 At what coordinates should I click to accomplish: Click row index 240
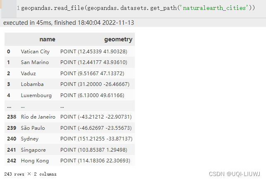coord(12,139)
